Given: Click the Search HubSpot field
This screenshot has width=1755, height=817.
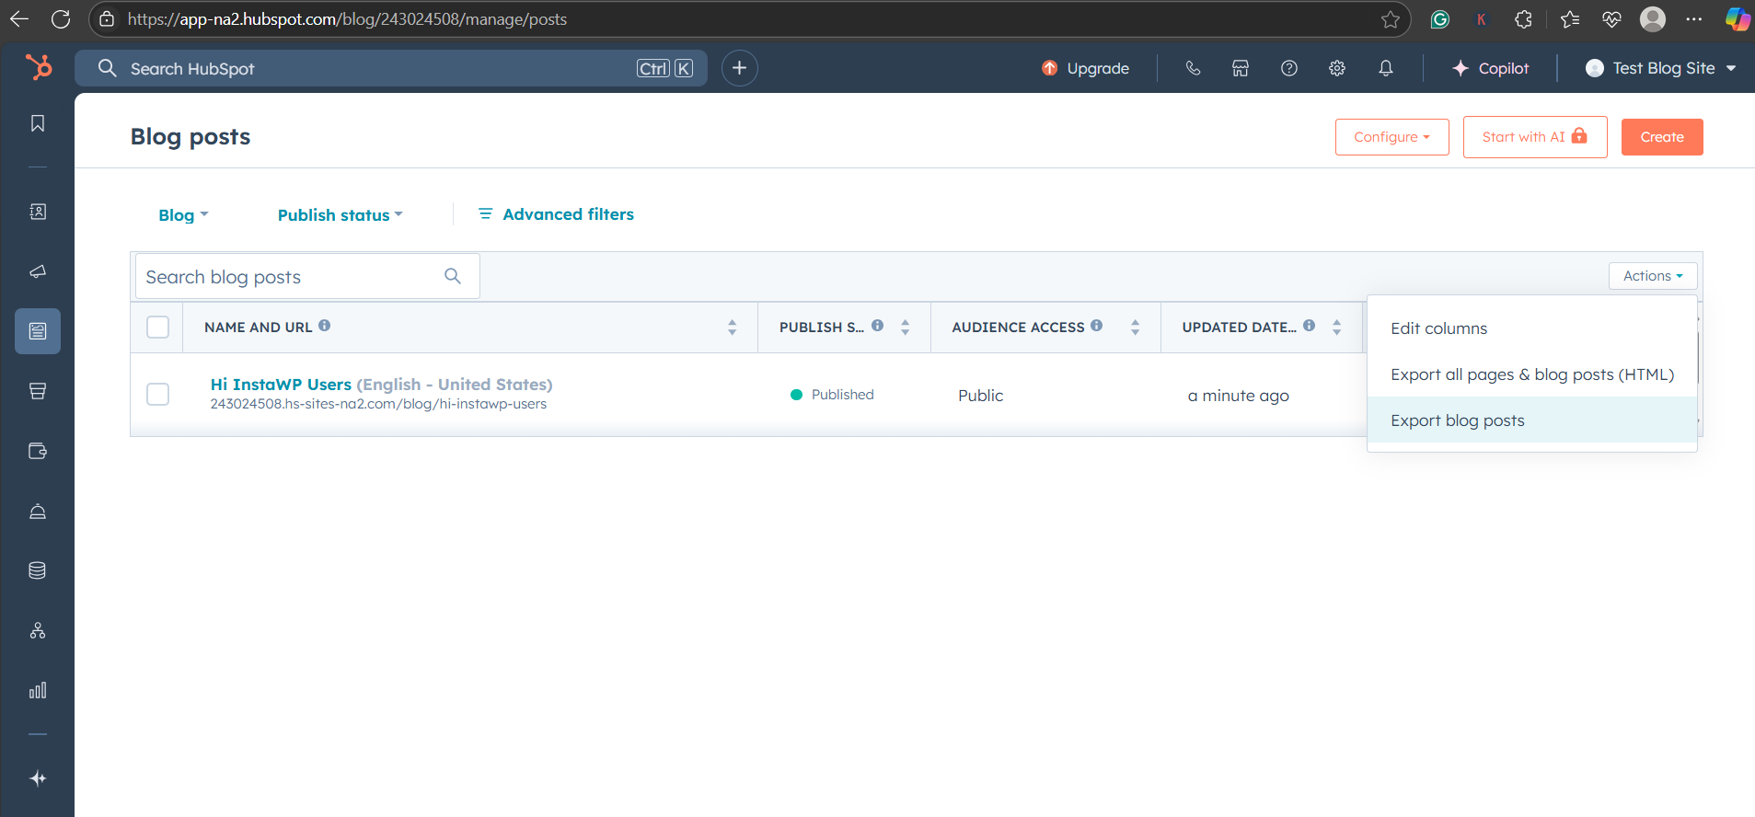Looking at the screenshot, I should click(391, 68).
